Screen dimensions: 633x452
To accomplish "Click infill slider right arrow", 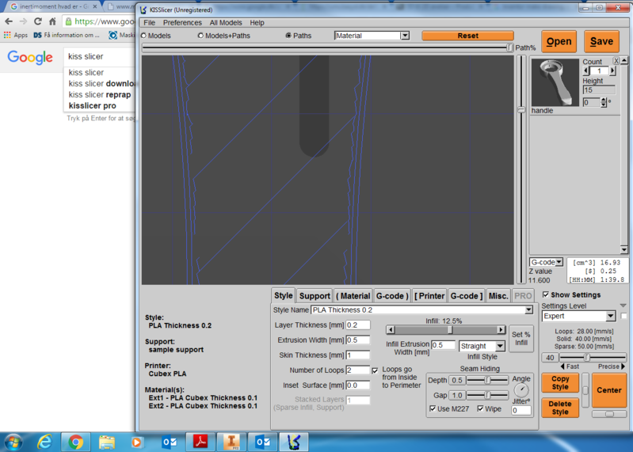I will coord(501,330).
